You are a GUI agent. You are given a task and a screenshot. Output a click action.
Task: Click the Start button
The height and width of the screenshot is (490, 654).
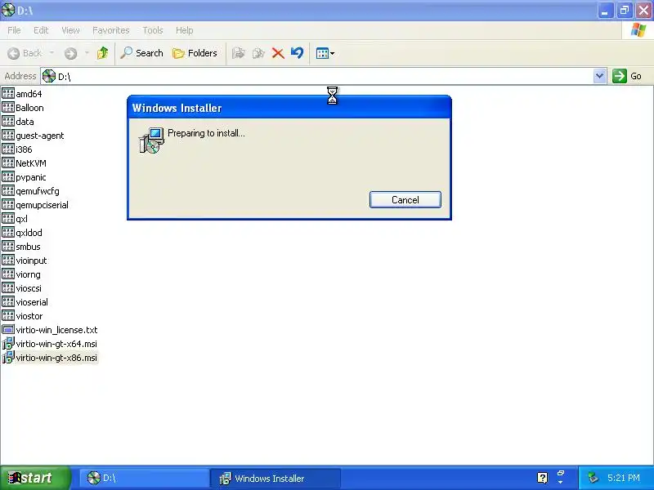coord(34,478)
